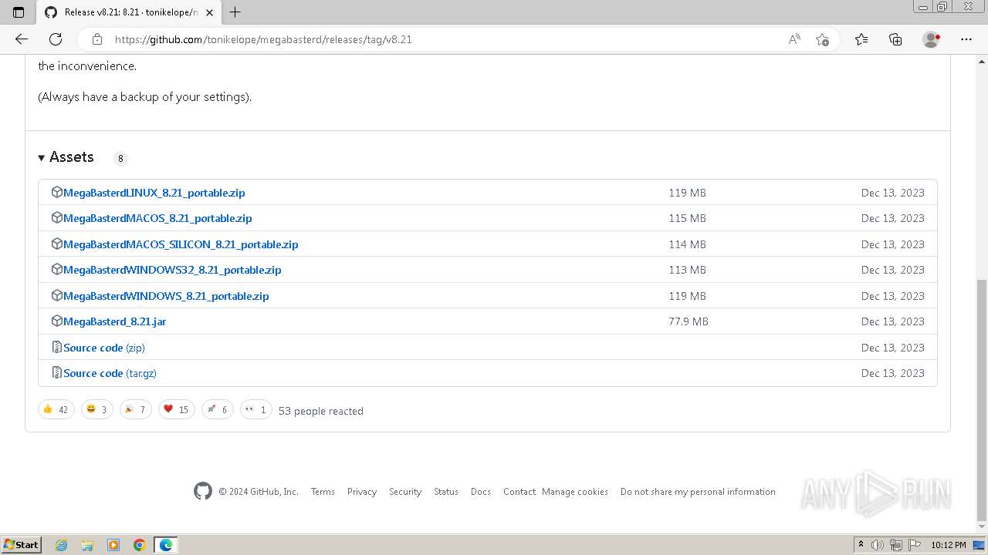Image resolution: width=988 pixels, height=555 pixels.
Task: Click package icon beside MegaBasterd_8.21.jar
Action: (56, 321)
